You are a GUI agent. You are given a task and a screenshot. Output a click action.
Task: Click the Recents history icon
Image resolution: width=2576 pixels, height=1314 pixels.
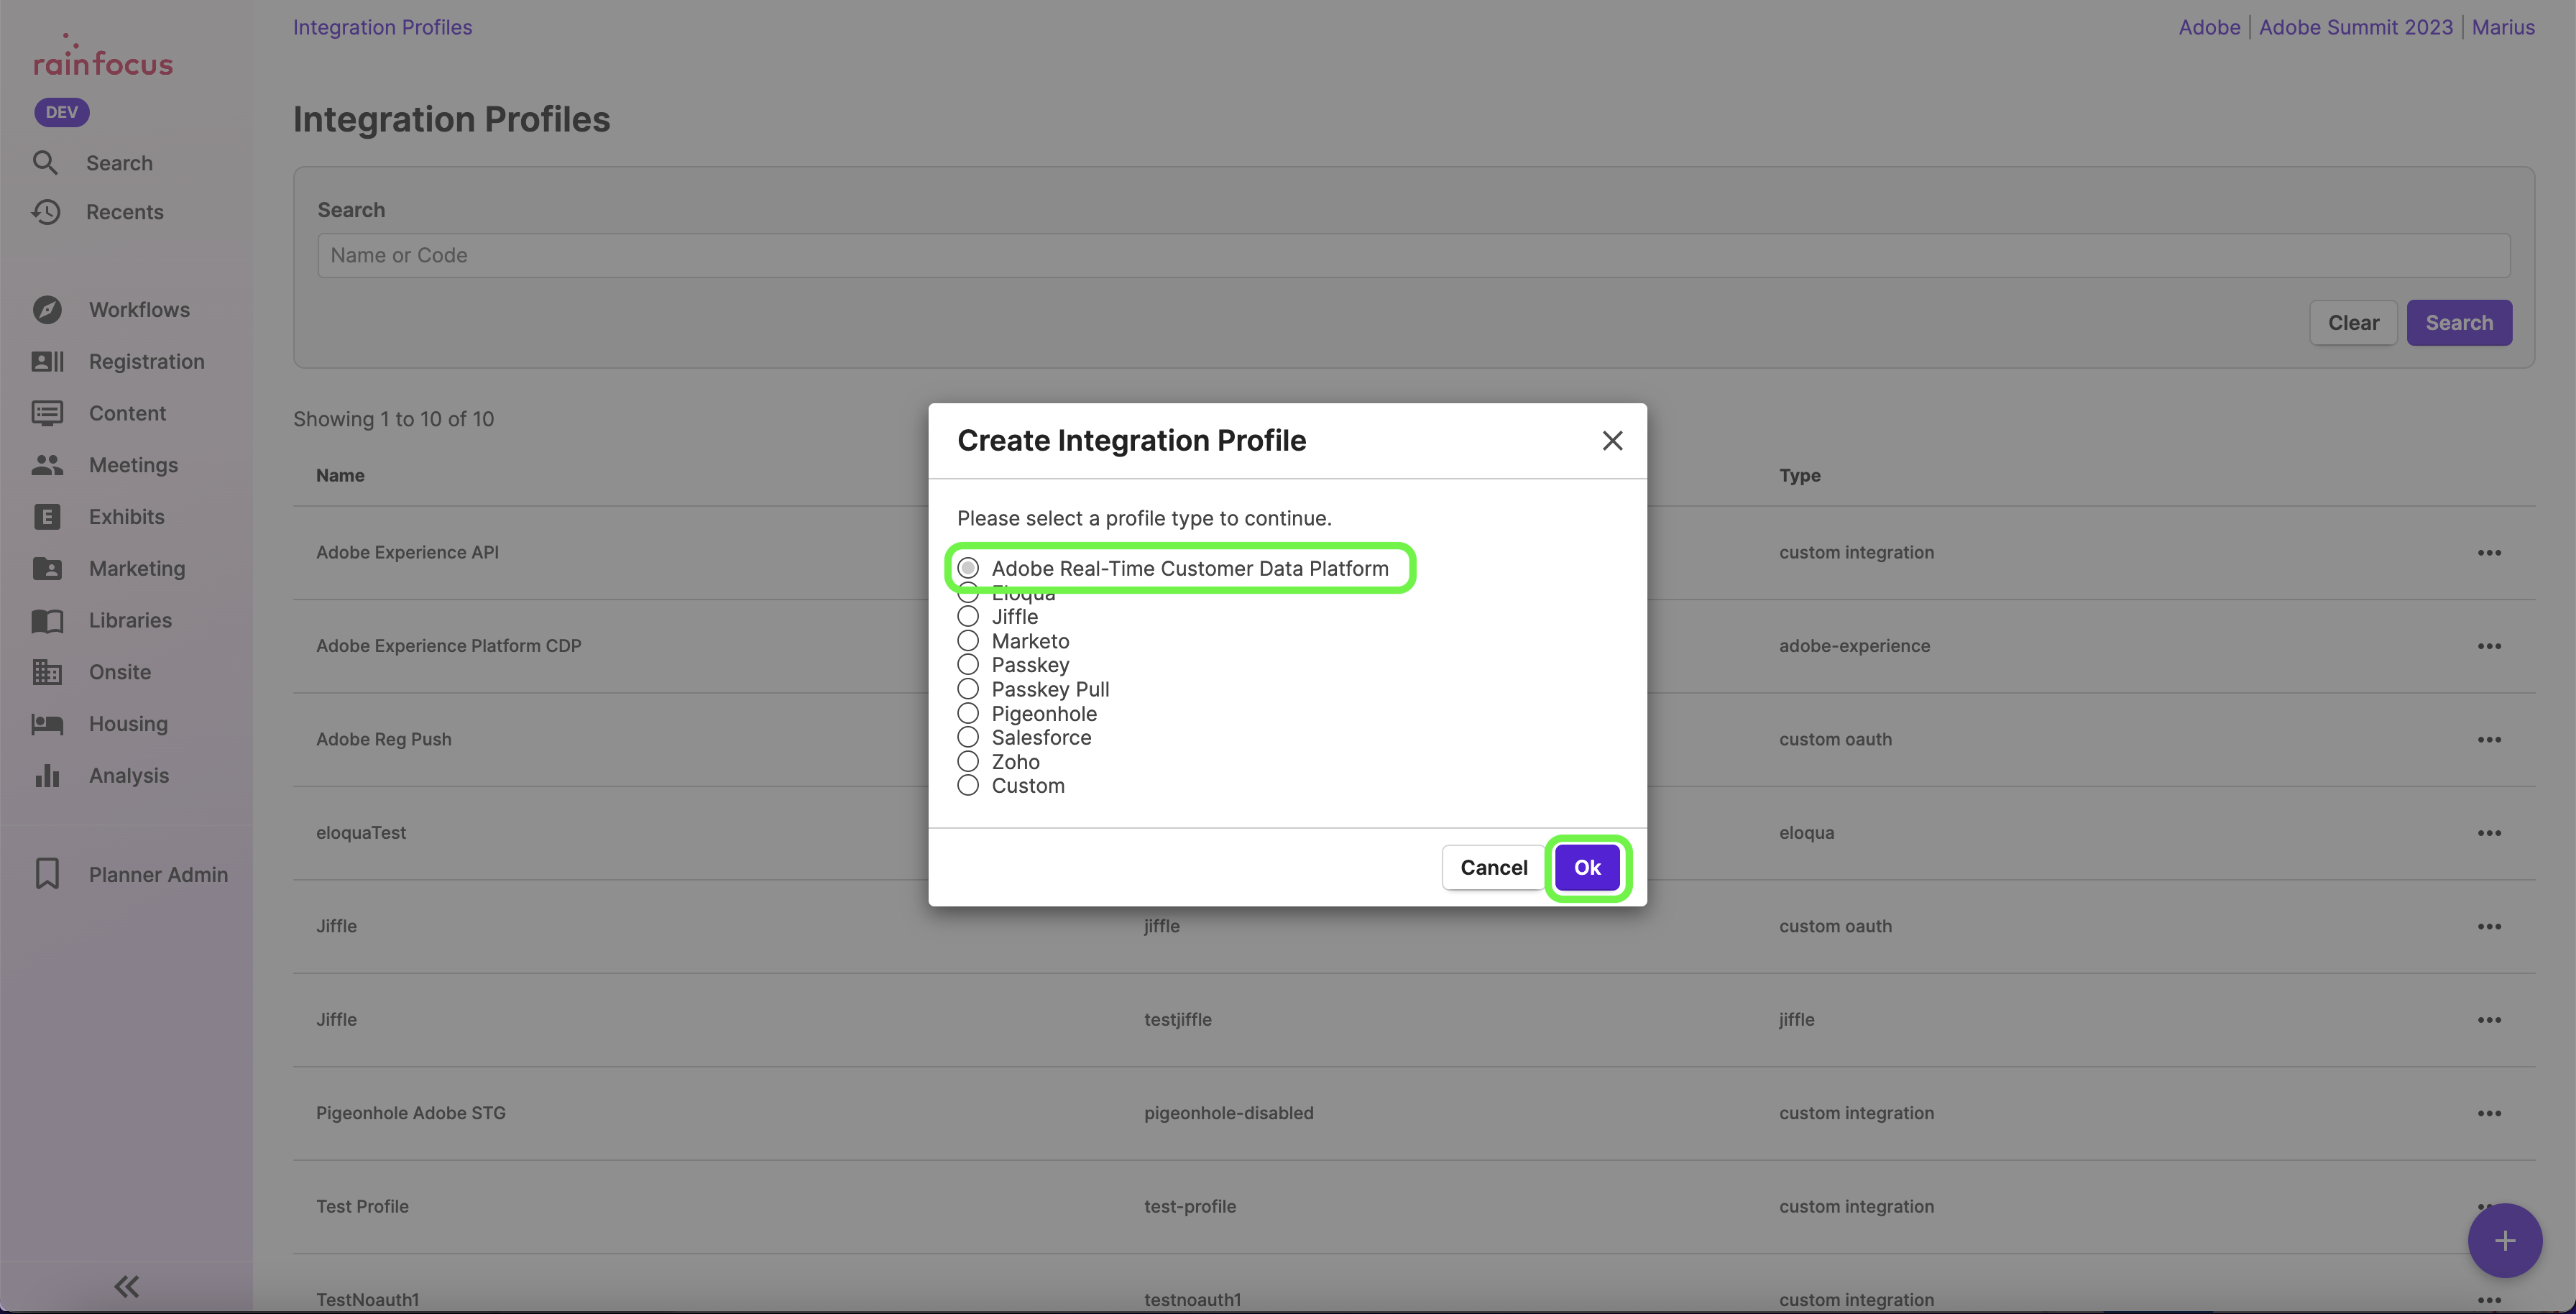pos(46,212)
